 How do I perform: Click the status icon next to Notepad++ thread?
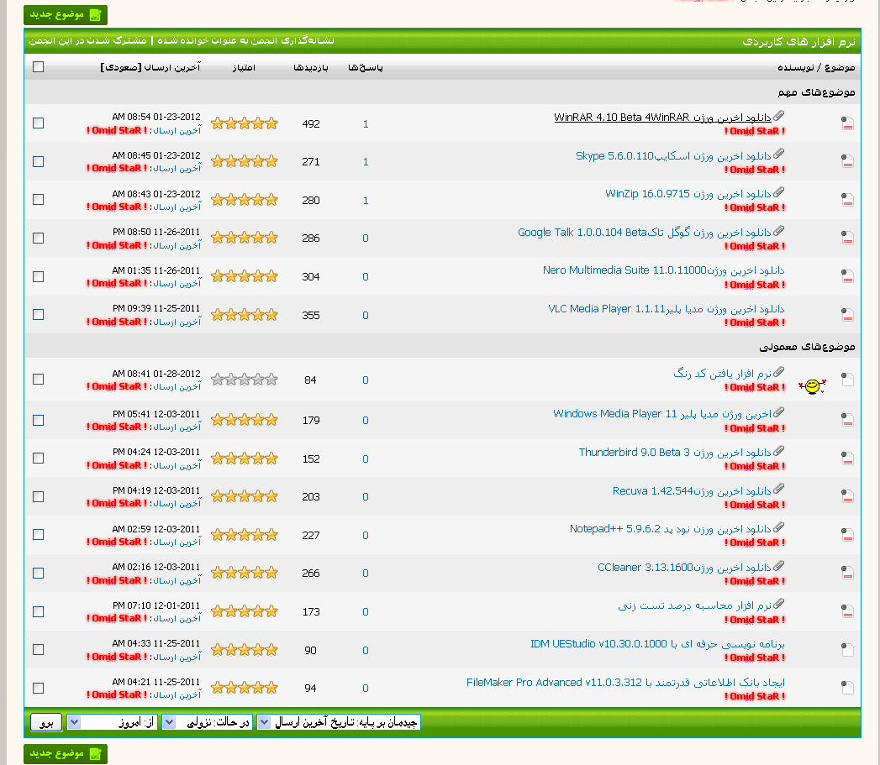(x=846, y=535)
